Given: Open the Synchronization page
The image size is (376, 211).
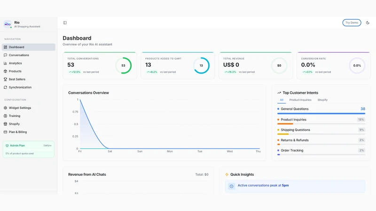Looking at the screenshot, I should (29, 87).
